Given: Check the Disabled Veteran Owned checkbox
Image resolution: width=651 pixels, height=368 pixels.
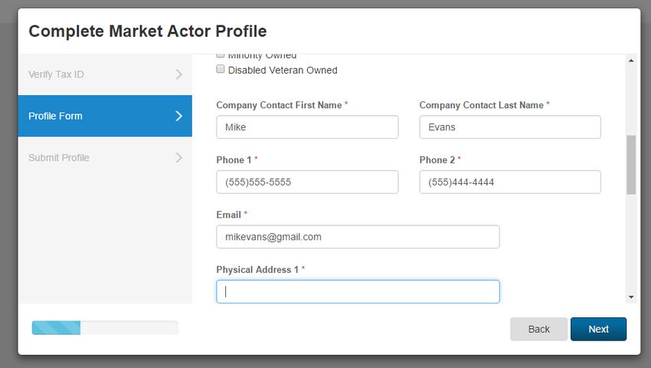Looking at the screenshot, I should [221, 69].
